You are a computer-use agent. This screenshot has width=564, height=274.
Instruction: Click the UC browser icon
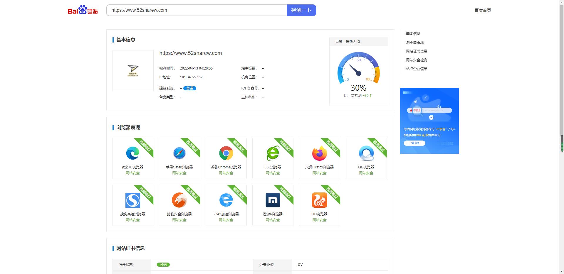point(319,200)
